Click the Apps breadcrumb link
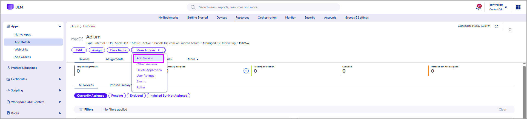This screenshot has width=527, height=119. 75,26
